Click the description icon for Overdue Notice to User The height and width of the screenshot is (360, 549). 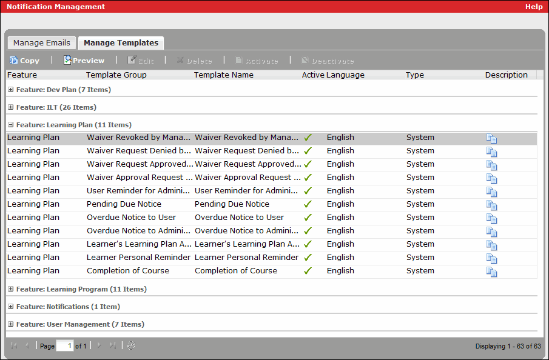[x=491, y=219]
